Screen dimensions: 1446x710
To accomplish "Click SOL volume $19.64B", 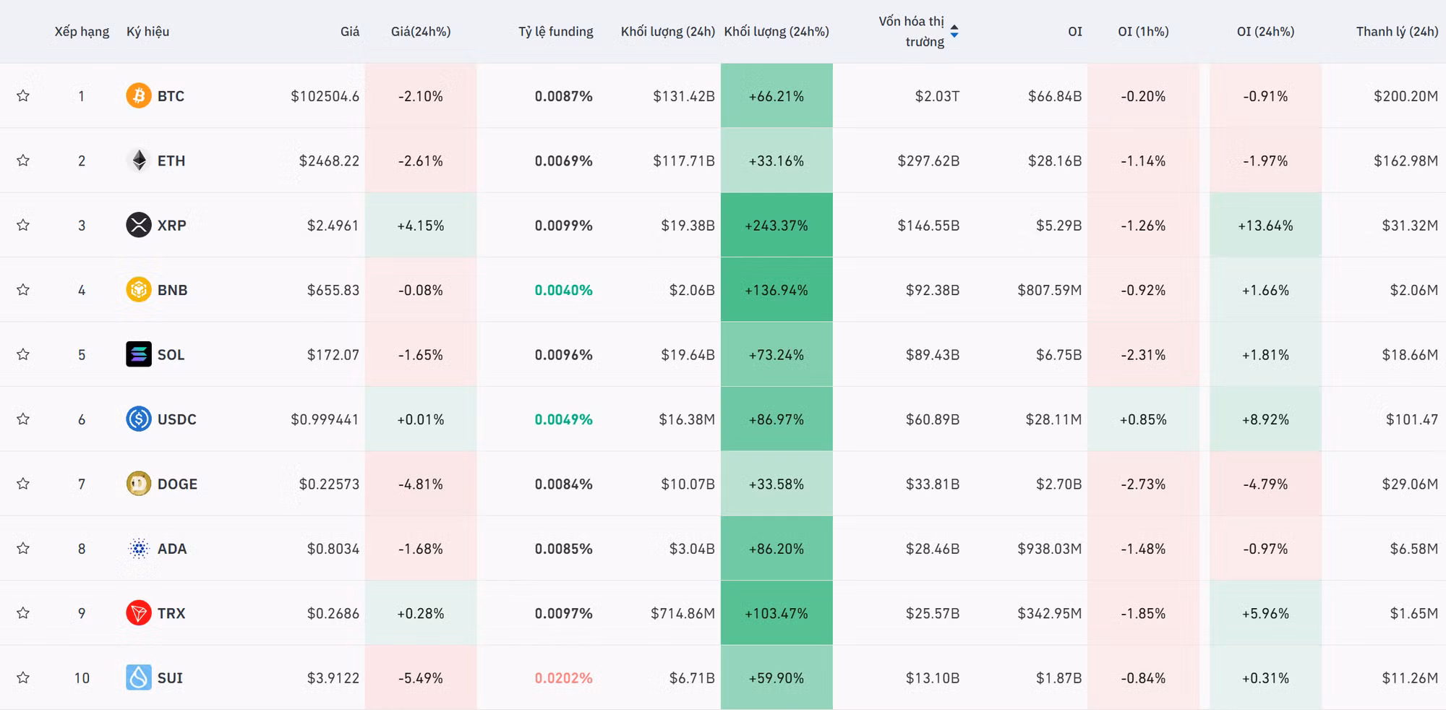I will tap(688, 355).
